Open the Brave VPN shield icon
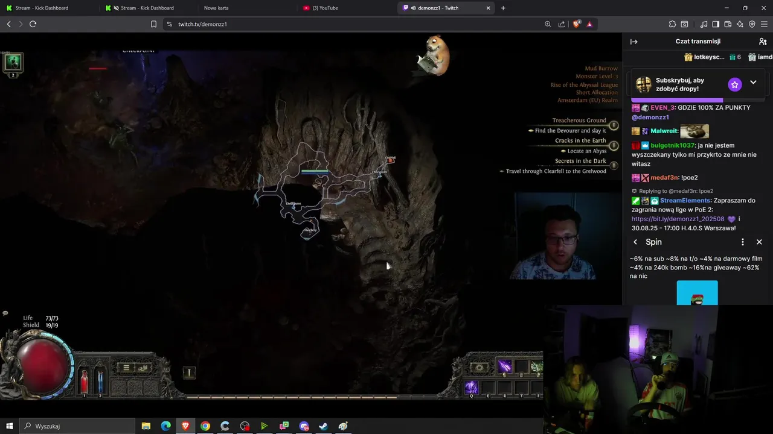 (752, 24)
